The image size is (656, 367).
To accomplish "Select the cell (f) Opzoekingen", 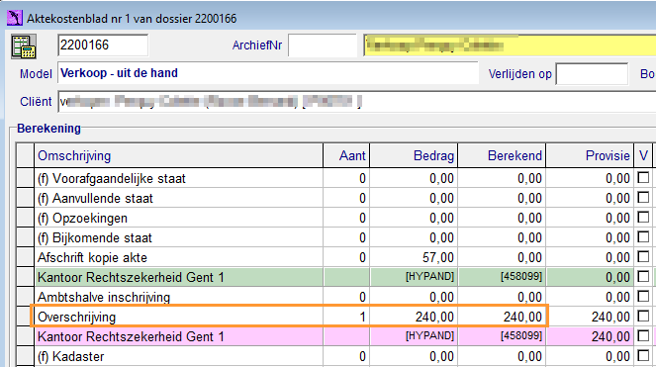I will [x=179, y=218].
